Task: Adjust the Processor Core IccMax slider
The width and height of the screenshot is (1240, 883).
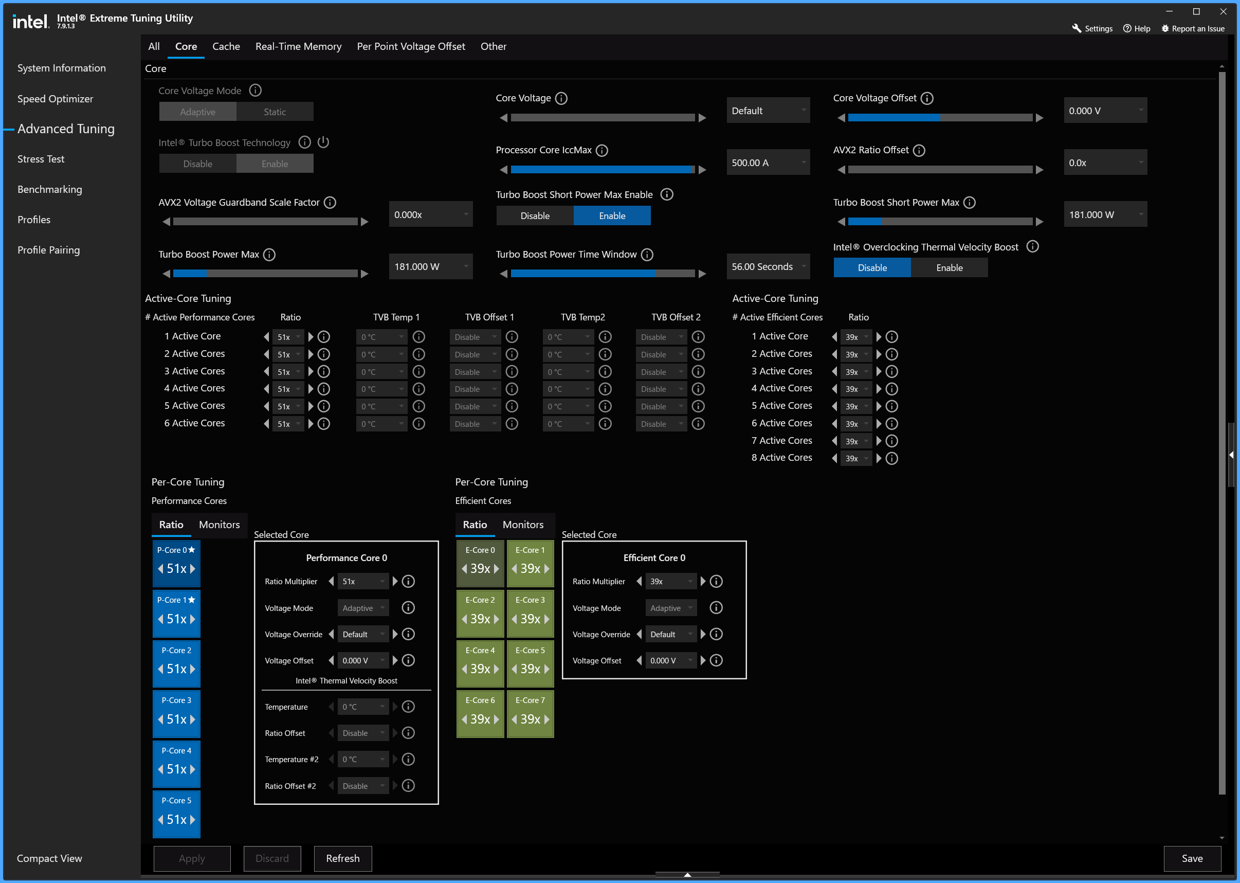Action: pos(603,170)
